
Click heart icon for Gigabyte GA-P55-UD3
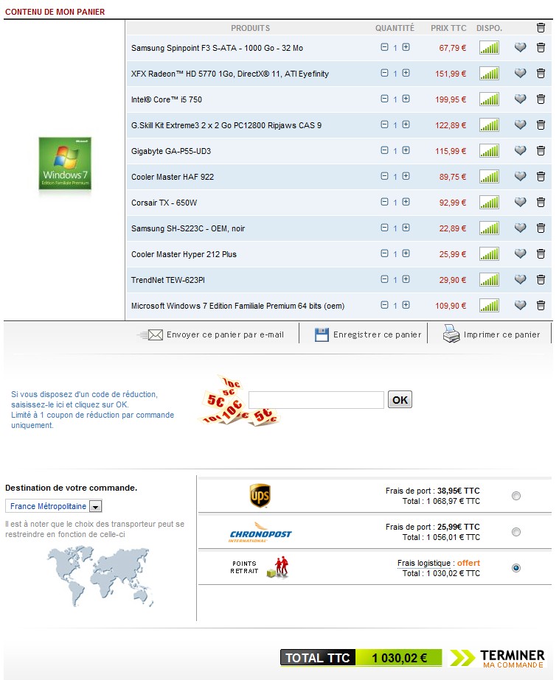[x=520, y=151]
